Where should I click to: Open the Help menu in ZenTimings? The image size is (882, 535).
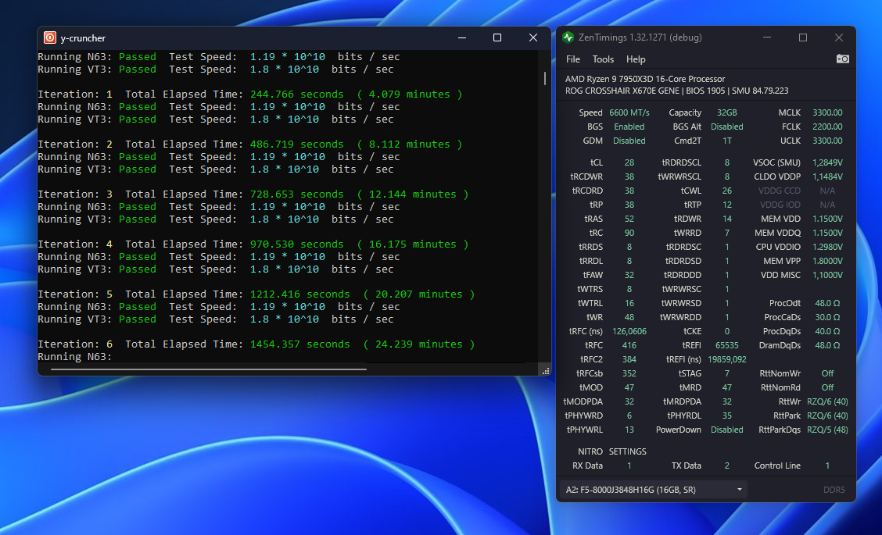coord(636,59)
